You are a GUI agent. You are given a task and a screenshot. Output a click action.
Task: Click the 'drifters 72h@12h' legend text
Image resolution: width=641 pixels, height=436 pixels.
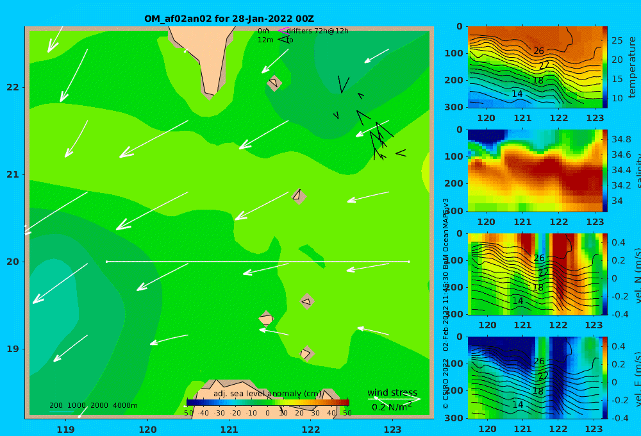pos(317,31)
